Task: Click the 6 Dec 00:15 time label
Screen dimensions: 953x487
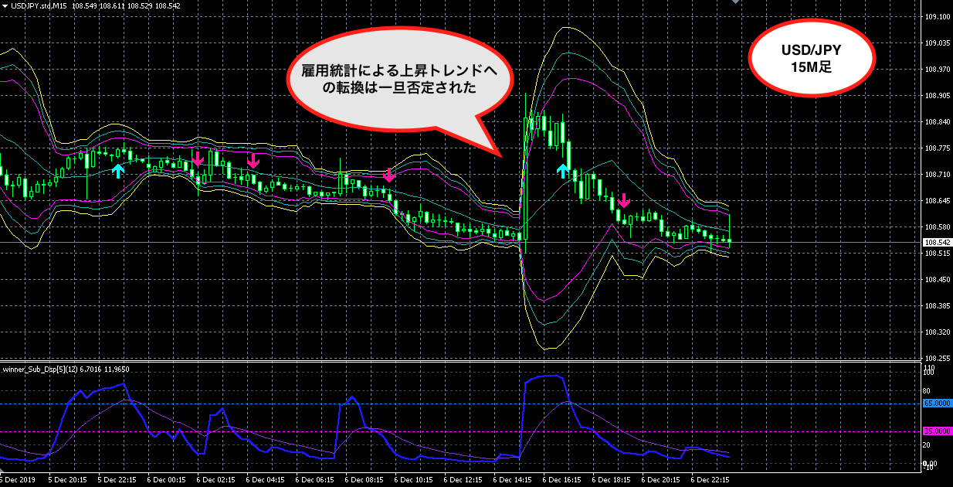Action: point(167,479)
